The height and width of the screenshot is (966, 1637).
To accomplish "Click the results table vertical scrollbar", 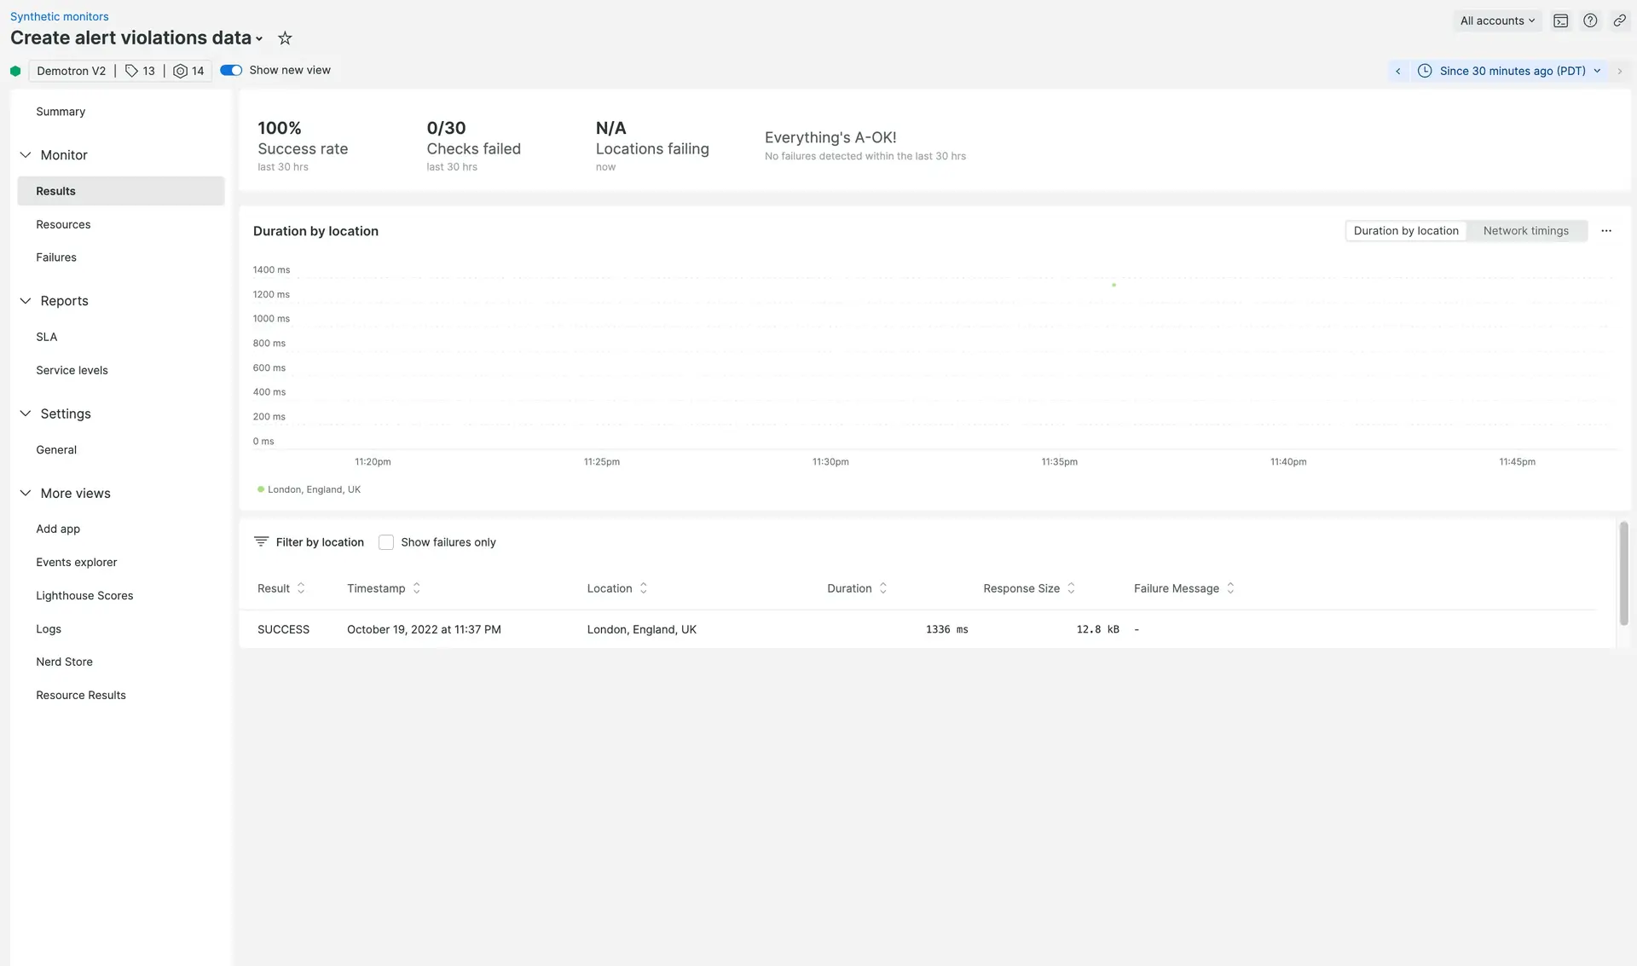I will (1623, 573).
